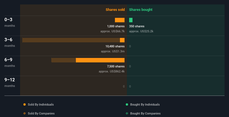Screen dimensions: 229x117
Task: Select the 9–12 months row label
Action: pyautogui.click(x=10, y=80)
